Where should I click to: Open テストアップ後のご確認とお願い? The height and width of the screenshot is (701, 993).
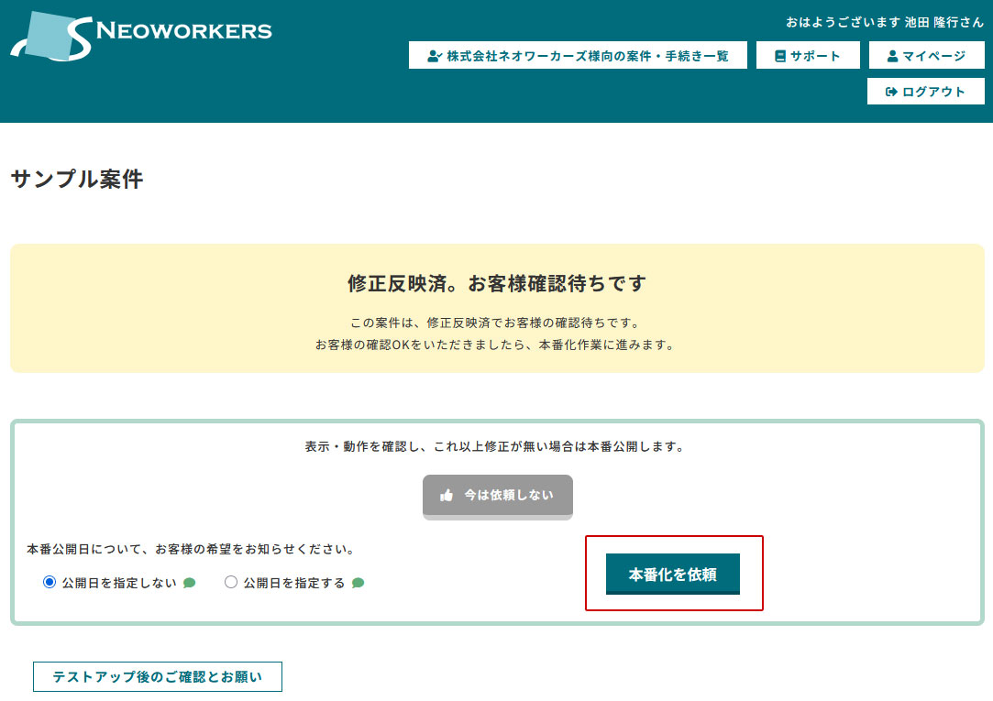click(158, 677)
